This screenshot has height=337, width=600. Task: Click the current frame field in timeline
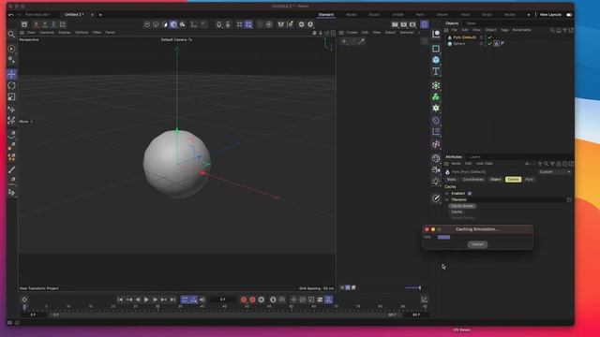tap(223, 300)
